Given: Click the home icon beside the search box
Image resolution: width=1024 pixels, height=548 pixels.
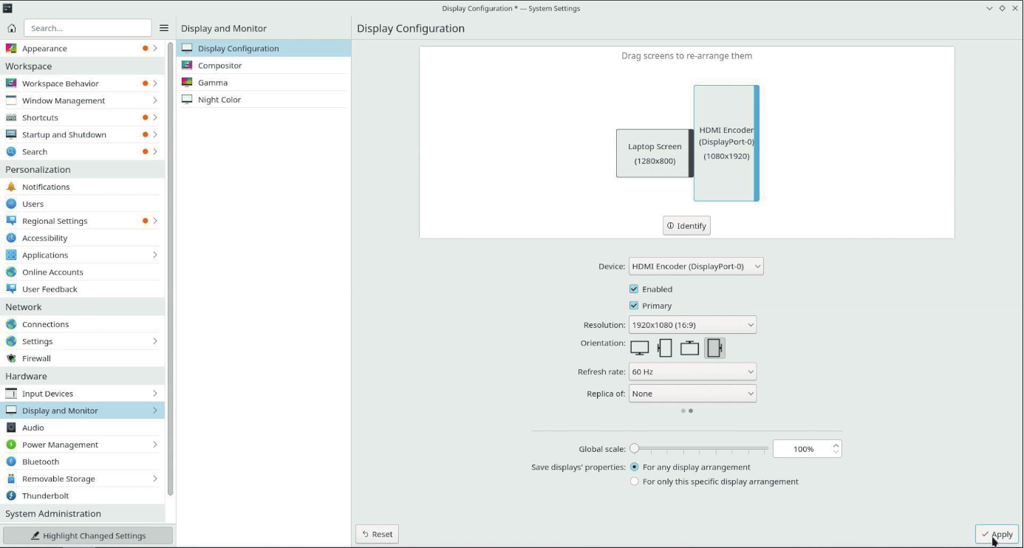Looking at the screenshot, I should 12,28.
